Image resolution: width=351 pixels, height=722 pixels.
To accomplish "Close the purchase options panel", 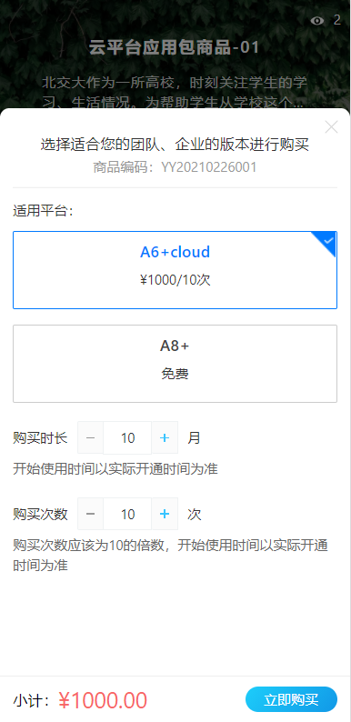I will coord(331,127).
